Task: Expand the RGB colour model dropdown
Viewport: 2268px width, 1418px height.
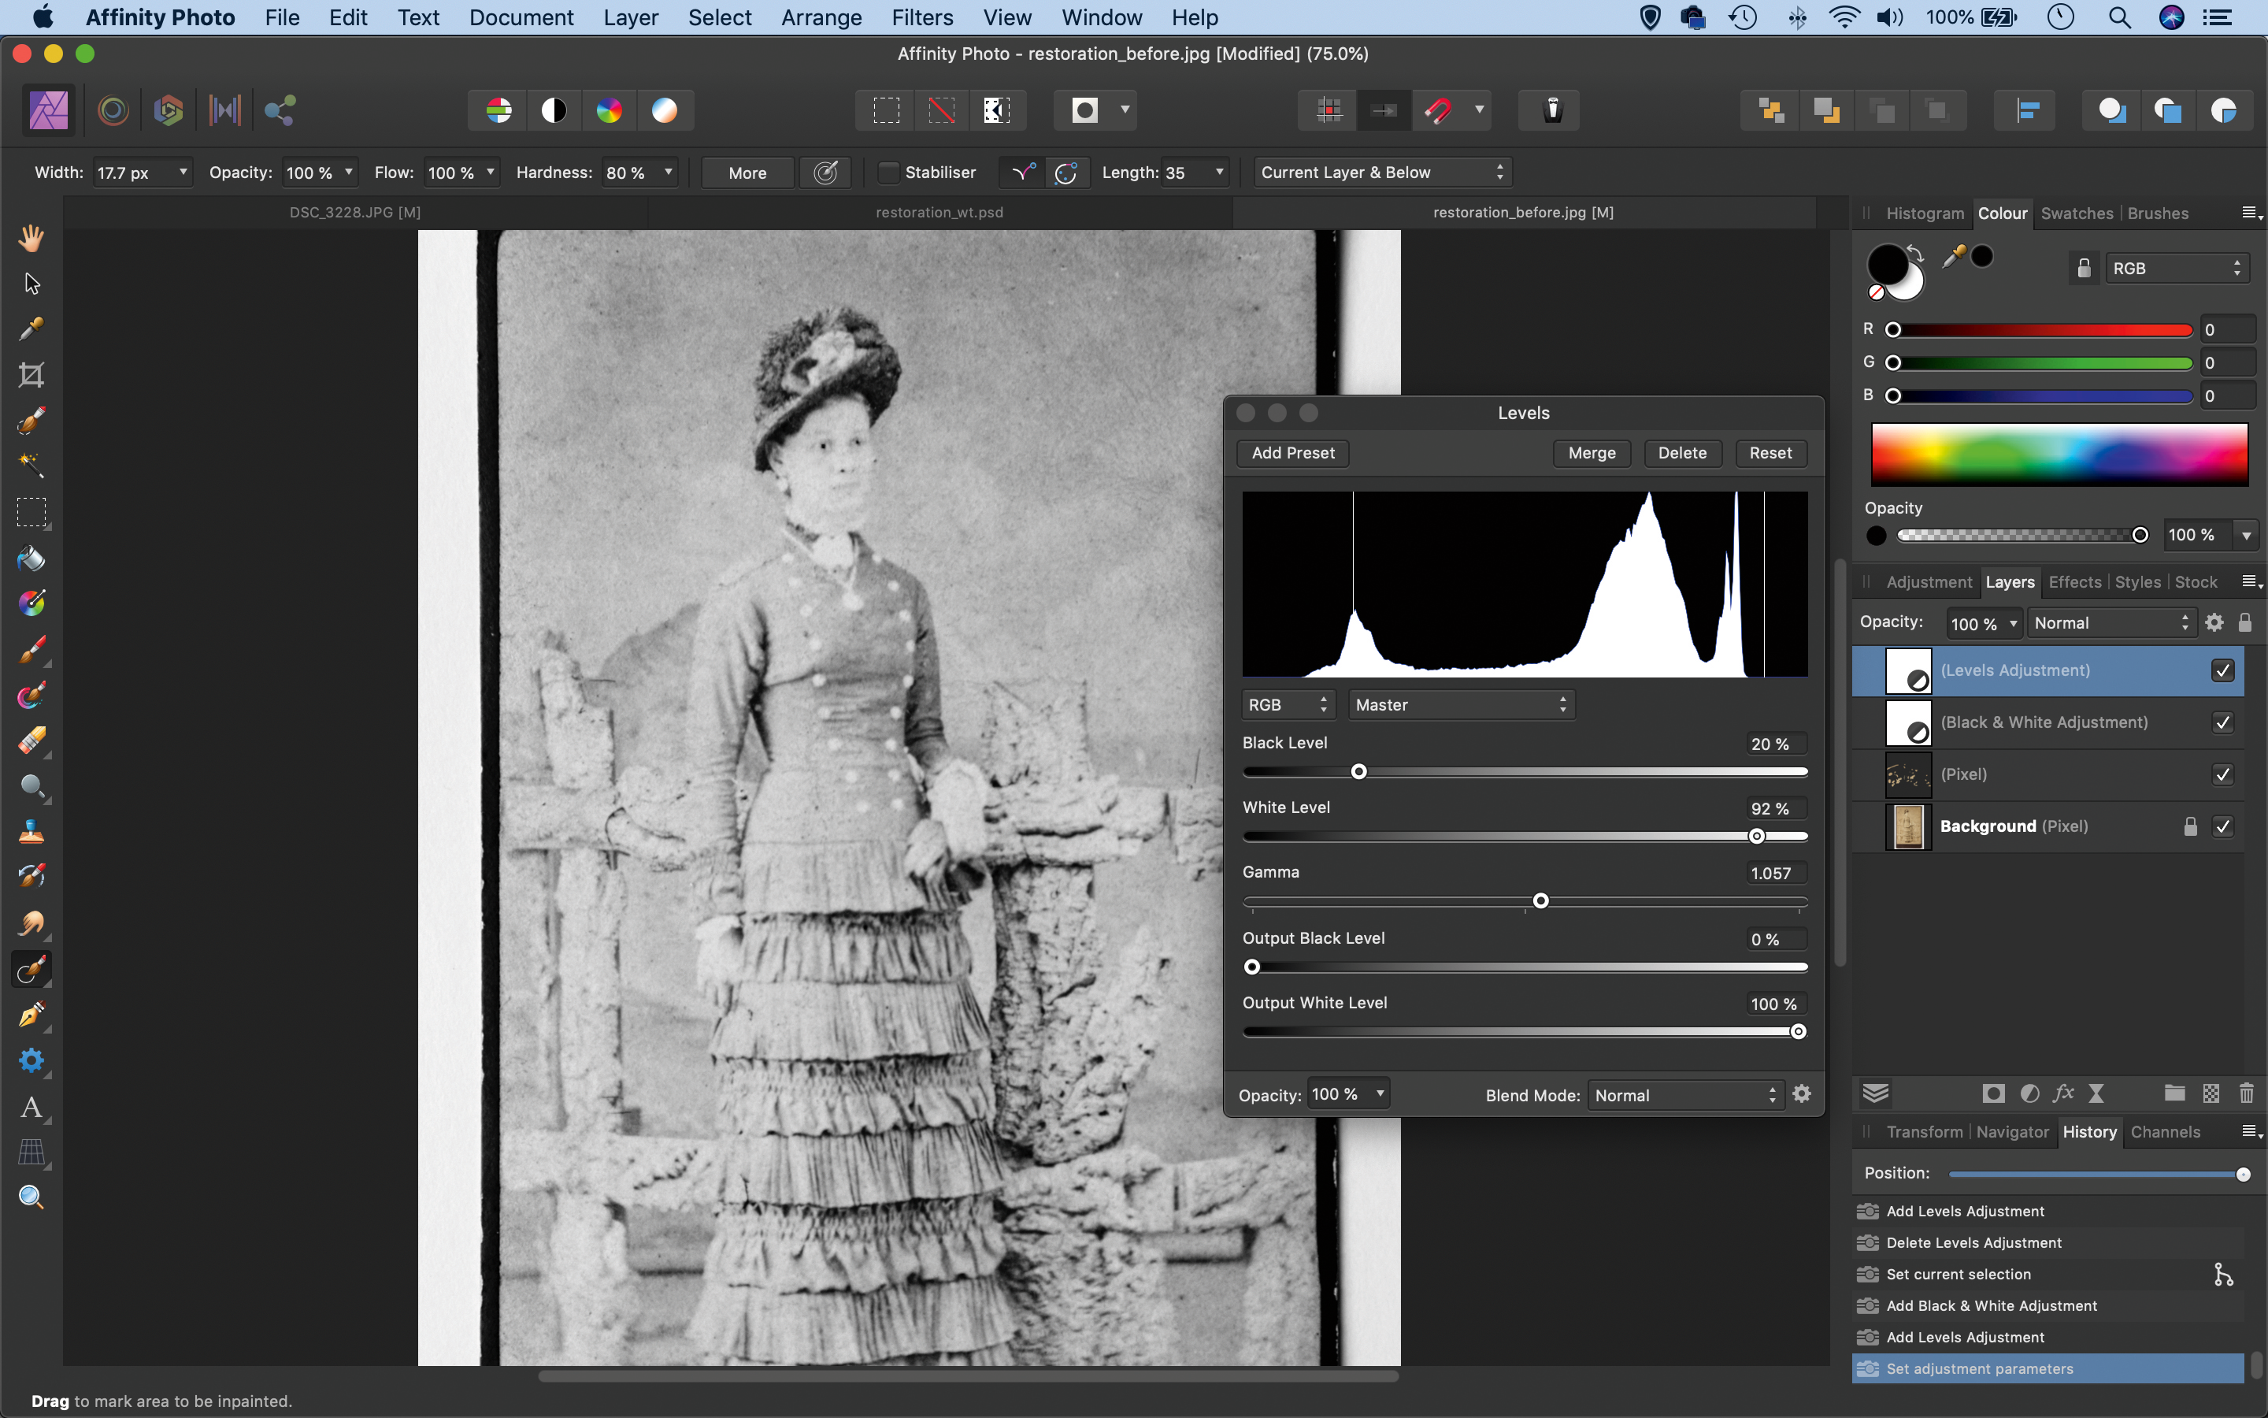Action: click(2175, 268)
